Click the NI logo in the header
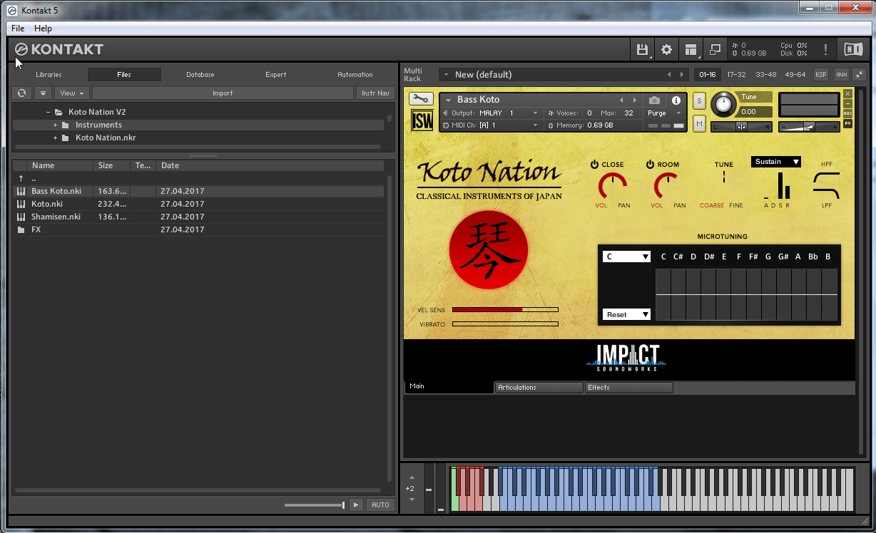The width and height of the screenshot is (876, 533). point(853,49)
